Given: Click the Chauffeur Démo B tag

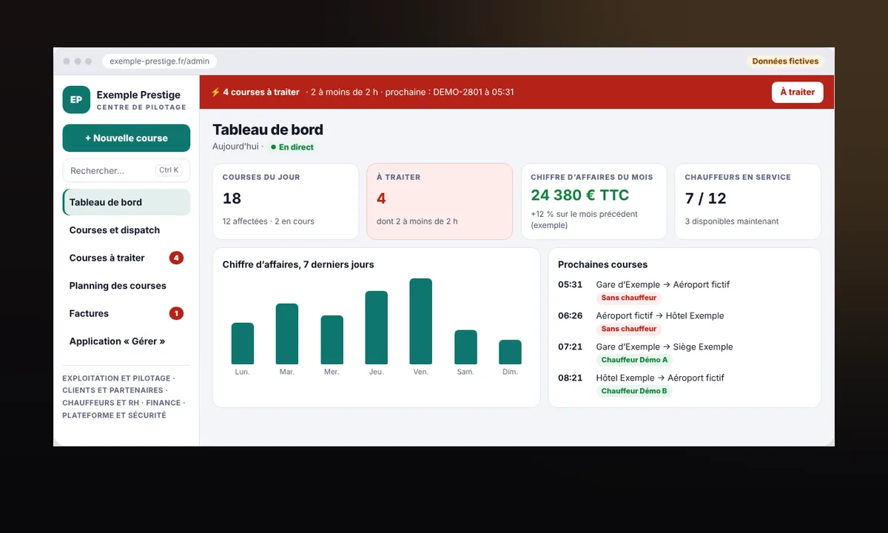Looking at the screenshot, I should pos(634,391).
